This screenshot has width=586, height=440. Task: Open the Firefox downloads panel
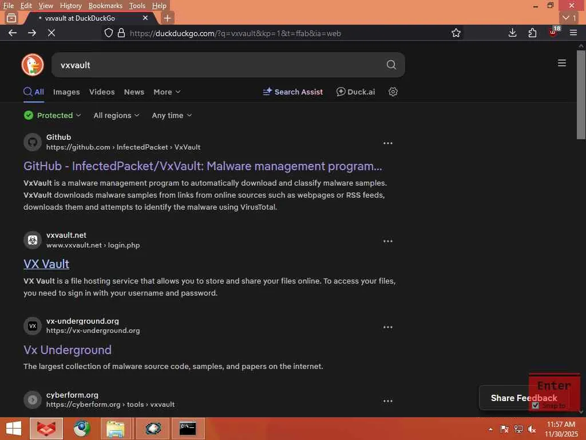512,33
